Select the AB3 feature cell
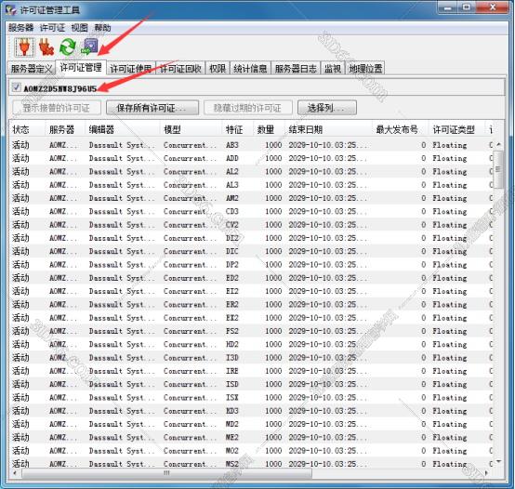515x489 pixels. (x=231, y=145)
